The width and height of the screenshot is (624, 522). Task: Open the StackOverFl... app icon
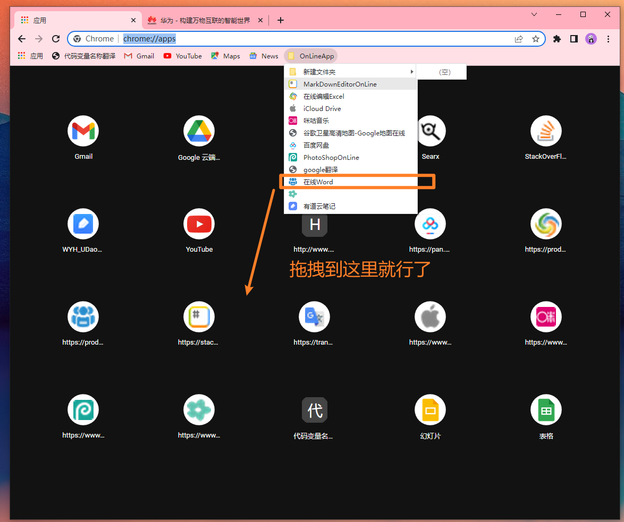coord(546,130)
